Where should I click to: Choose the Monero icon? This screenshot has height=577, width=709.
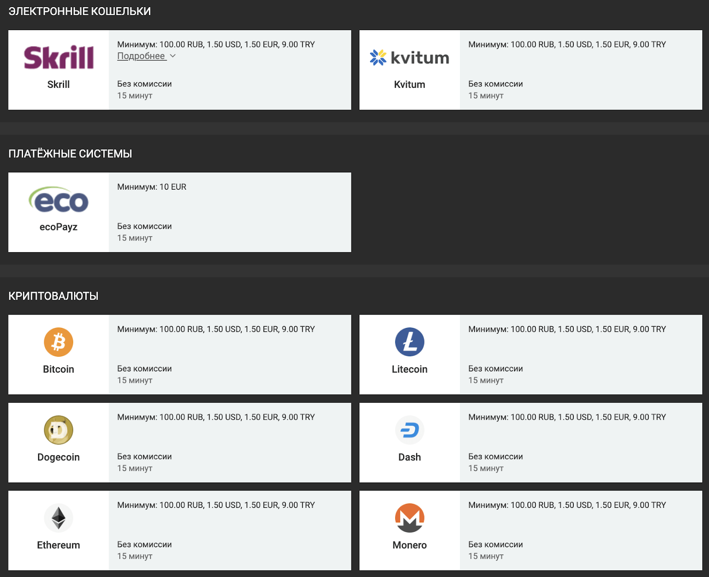pos(409,518)
